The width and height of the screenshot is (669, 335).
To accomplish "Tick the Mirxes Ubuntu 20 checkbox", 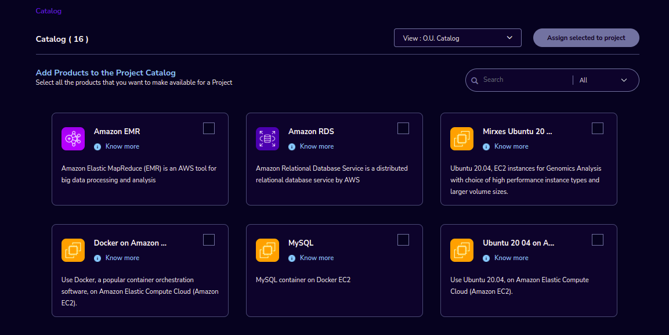I will coord(598,128).
